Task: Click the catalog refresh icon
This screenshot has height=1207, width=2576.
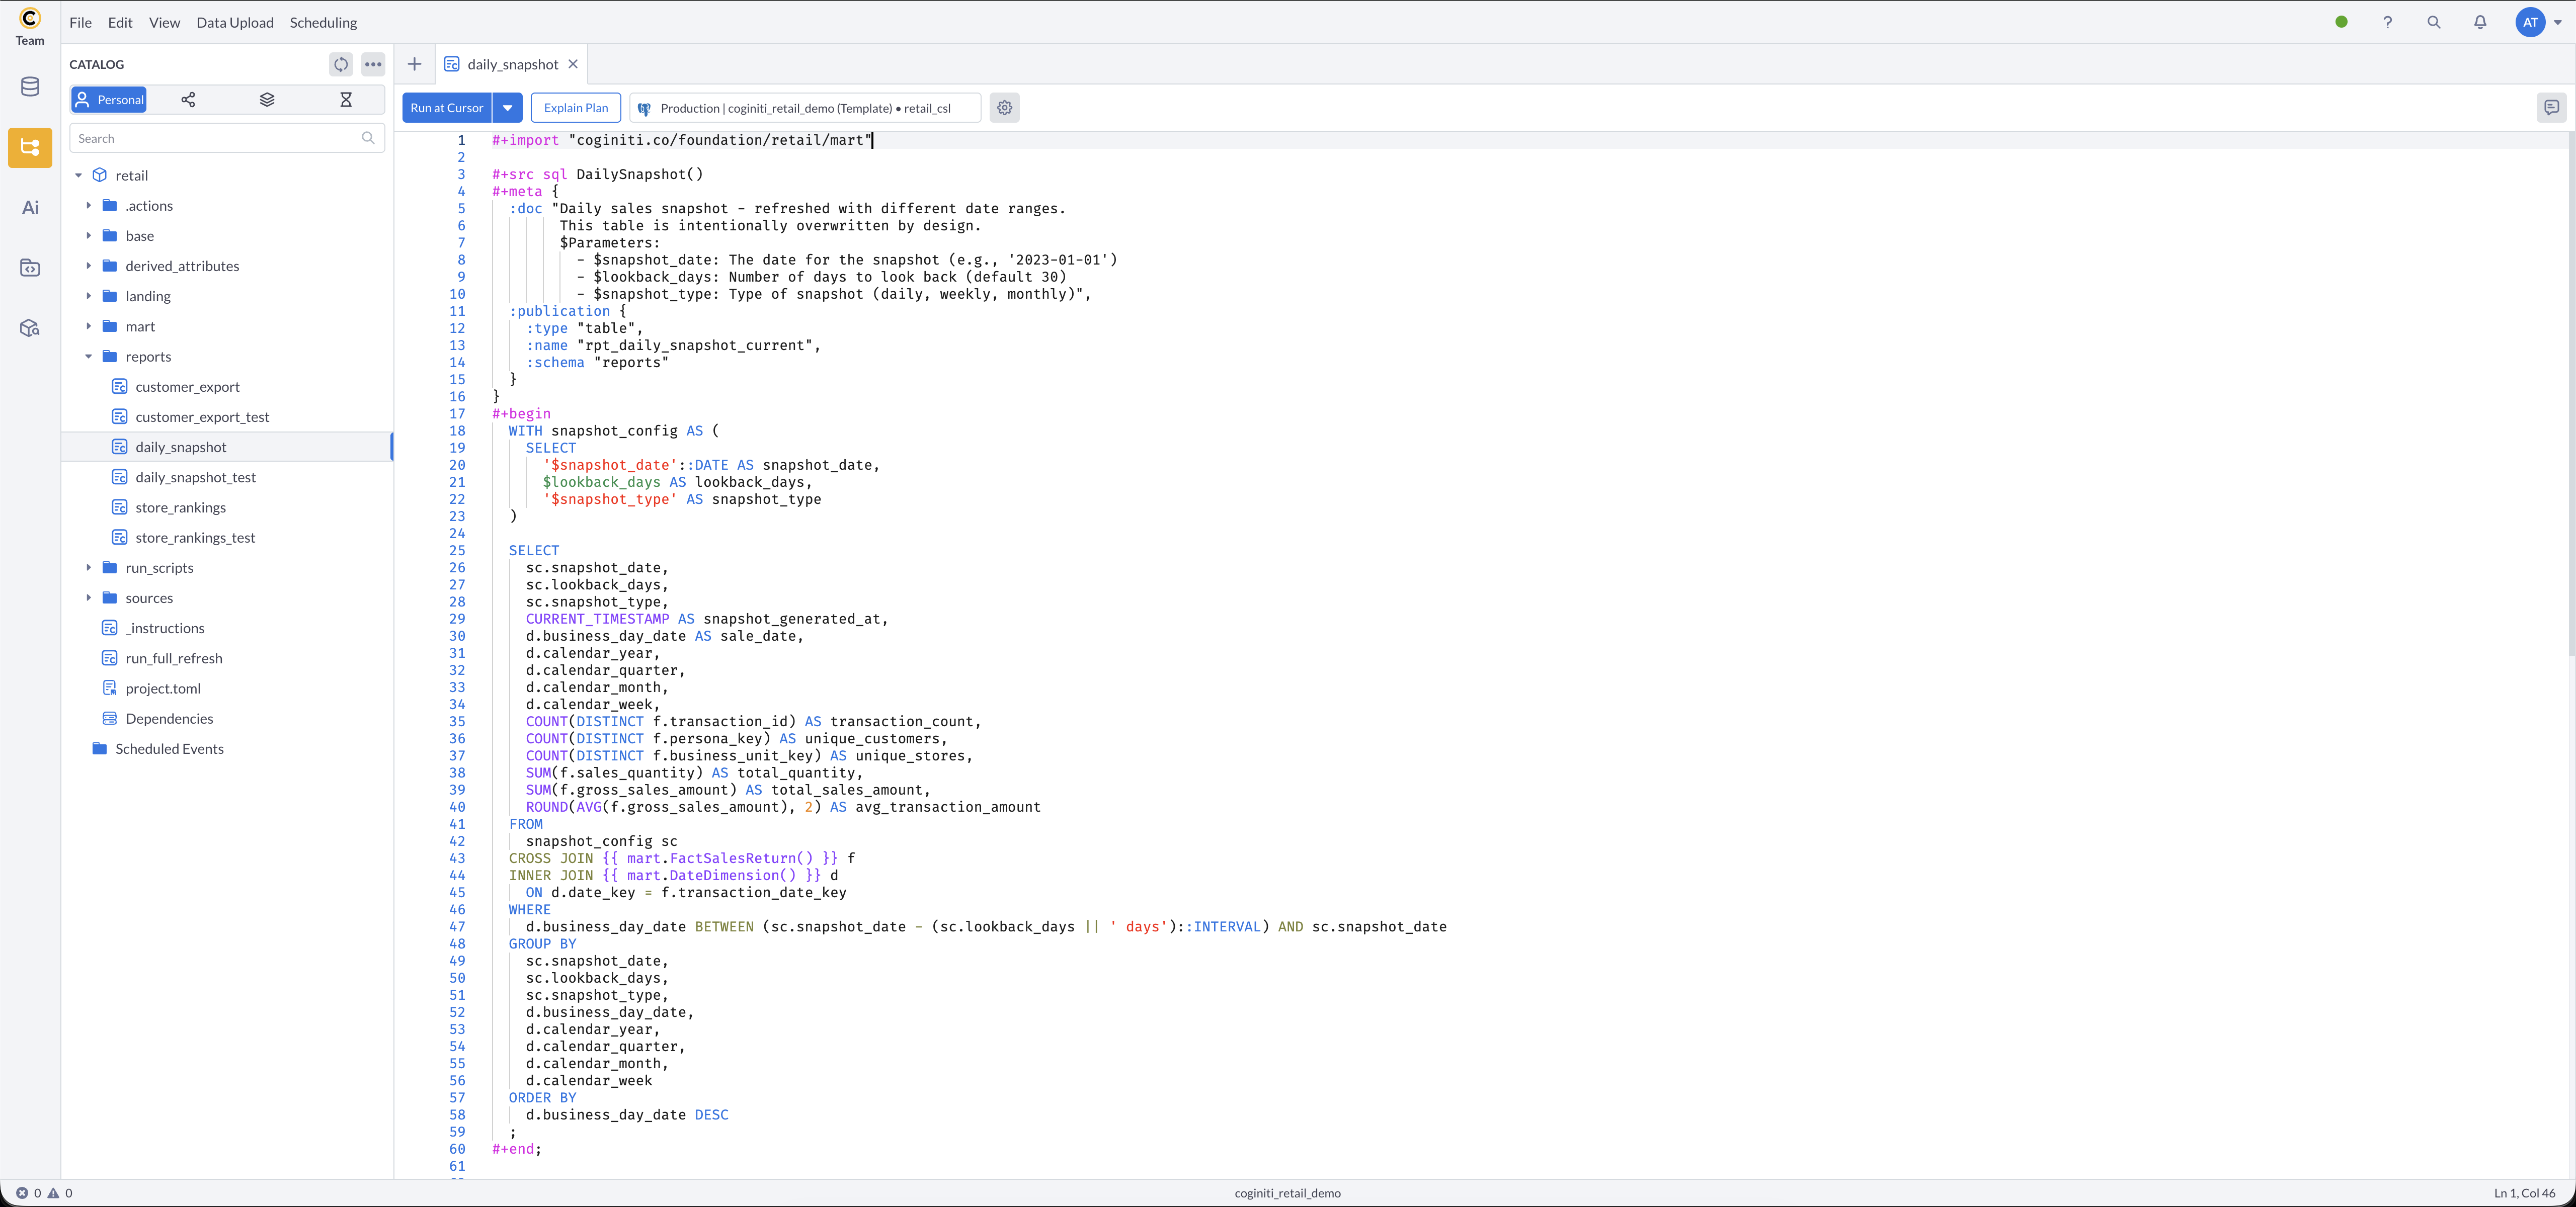Action: (x=341, y=64)
